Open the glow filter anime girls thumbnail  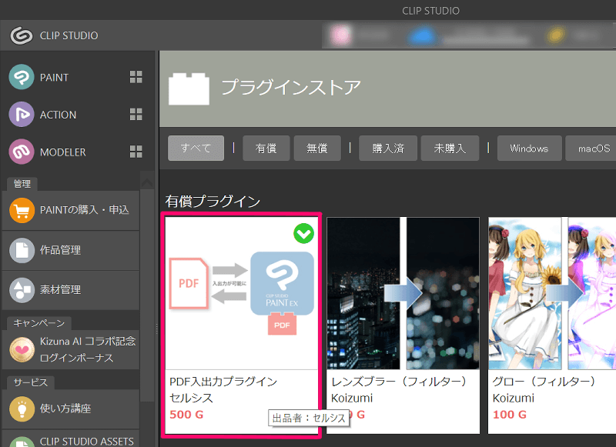click(x=552, y=293)
